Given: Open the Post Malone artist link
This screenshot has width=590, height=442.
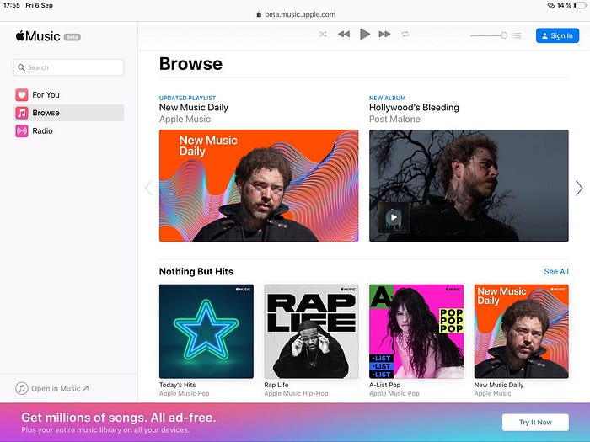Looking at the screenshot, I should coord(394,120).
